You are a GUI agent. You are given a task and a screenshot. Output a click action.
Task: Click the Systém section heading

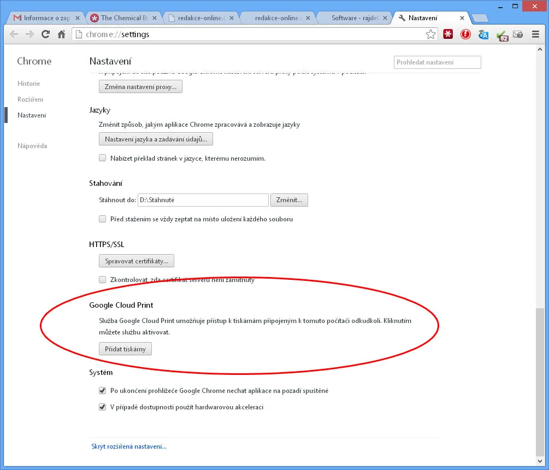[101, 372]
